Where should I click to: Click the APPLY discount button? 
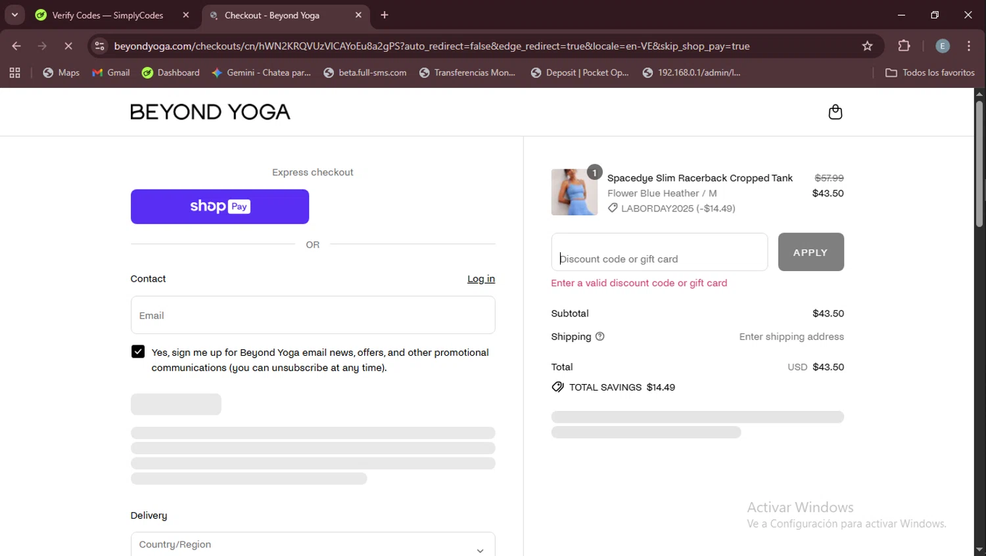click(811, 252)
